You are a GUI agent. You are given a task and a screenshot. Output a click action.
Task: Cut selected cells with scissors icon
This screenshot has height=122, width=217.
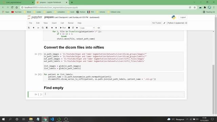[38, 28]
